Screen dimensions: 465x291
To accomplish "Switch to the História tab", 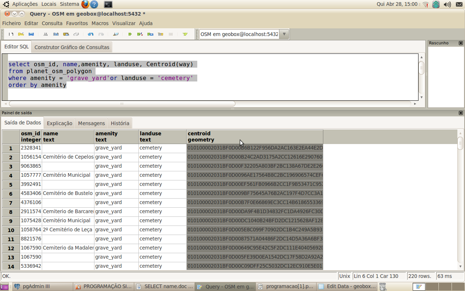I will click(x=120, y=123).
